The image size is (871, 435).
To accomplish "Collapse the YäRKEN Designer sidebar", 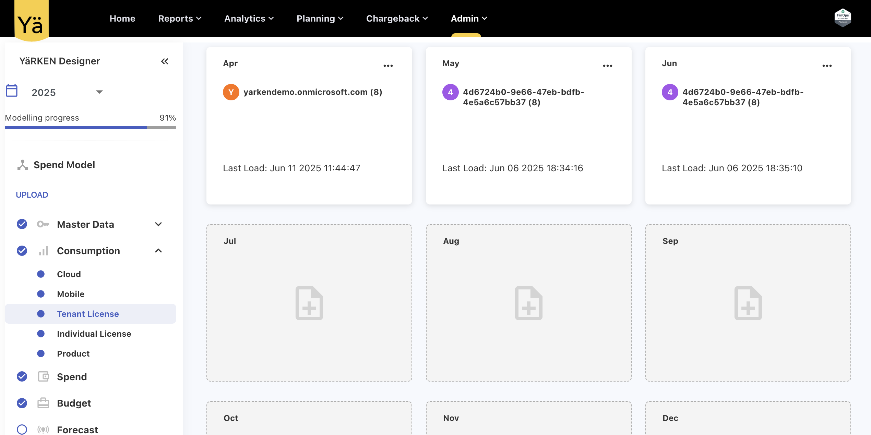I will pos(165,61).
